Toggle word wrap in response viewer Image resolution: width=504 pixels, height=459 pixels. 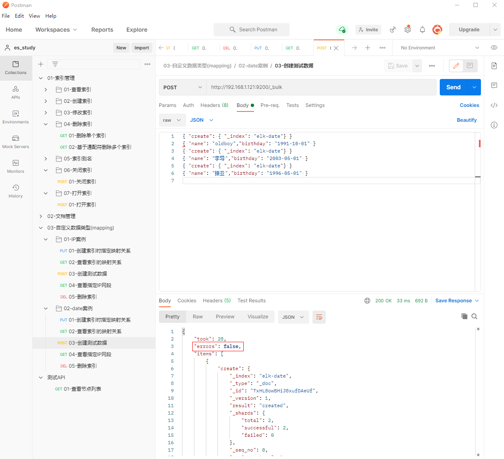click(x=319, y=317)
